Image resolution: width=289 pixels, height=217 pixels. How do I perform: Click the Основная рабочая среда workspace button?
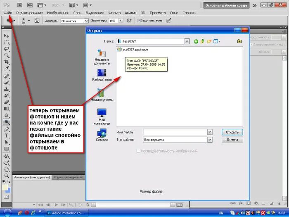pyautogui.click(x=226, y=5)
